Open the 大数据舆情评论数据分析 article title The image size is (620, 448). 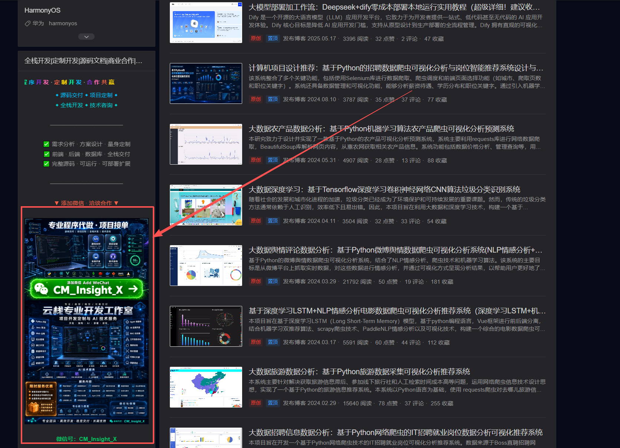[395, 250]
